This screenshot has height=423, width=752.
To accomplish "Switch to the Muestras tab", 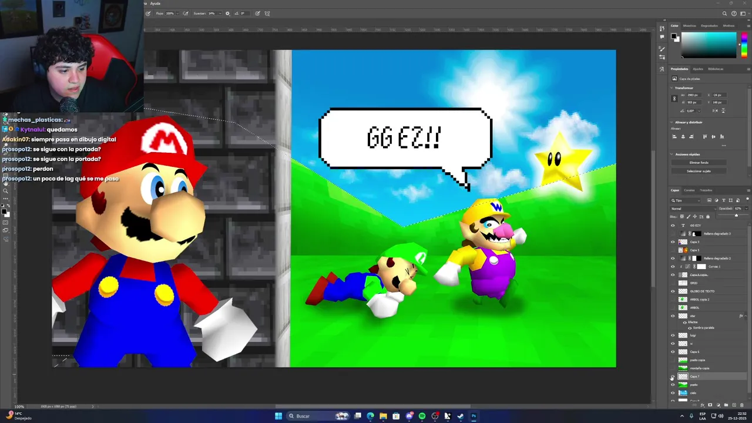I will 690,26.
